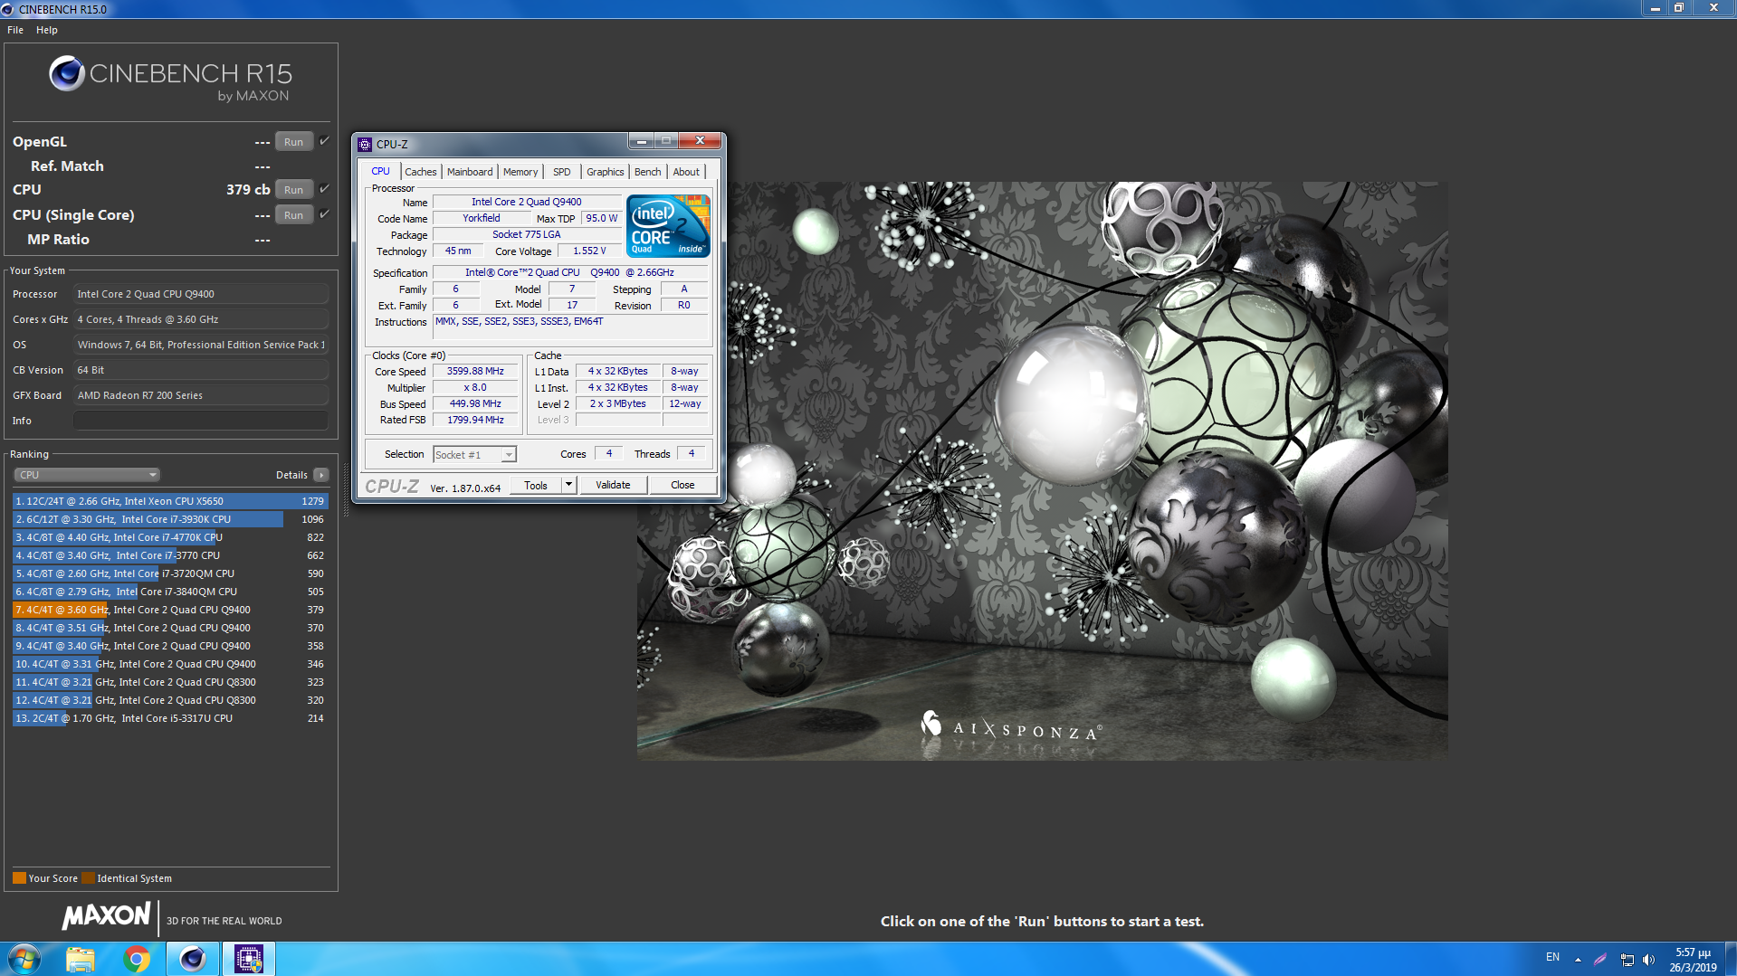
Task: Select ranking entry Core i7-3930K CPU
Action: [x=170, y=519]
